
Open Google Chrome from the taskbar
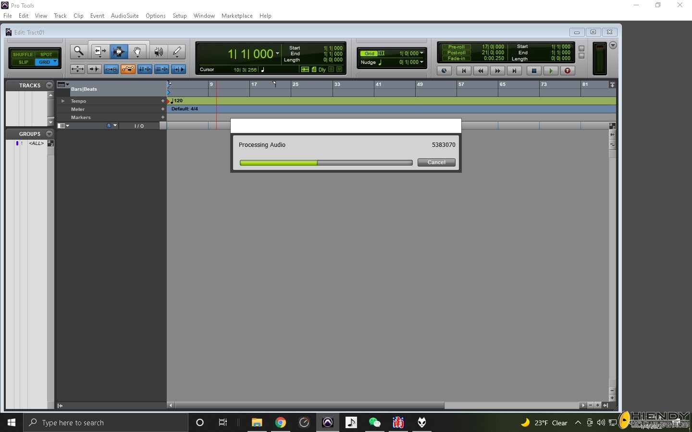click(281, 422)
